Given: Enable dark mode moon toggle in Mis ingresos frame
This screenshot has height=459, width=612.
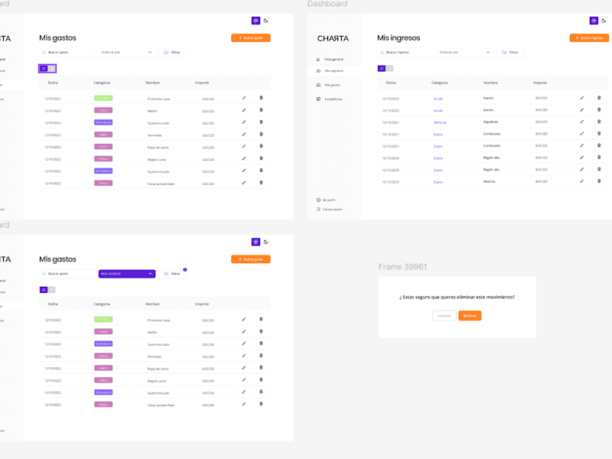Looking at the screenshot, I should [604, 21].
